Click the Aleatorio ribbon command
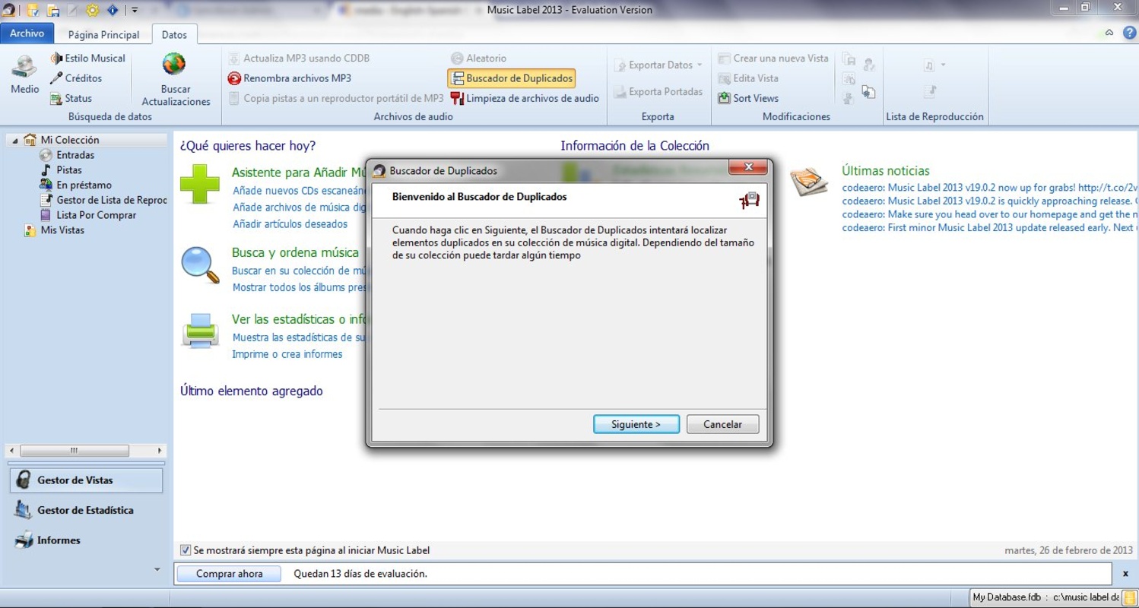The image size is (1139, 608). (478, 59)
